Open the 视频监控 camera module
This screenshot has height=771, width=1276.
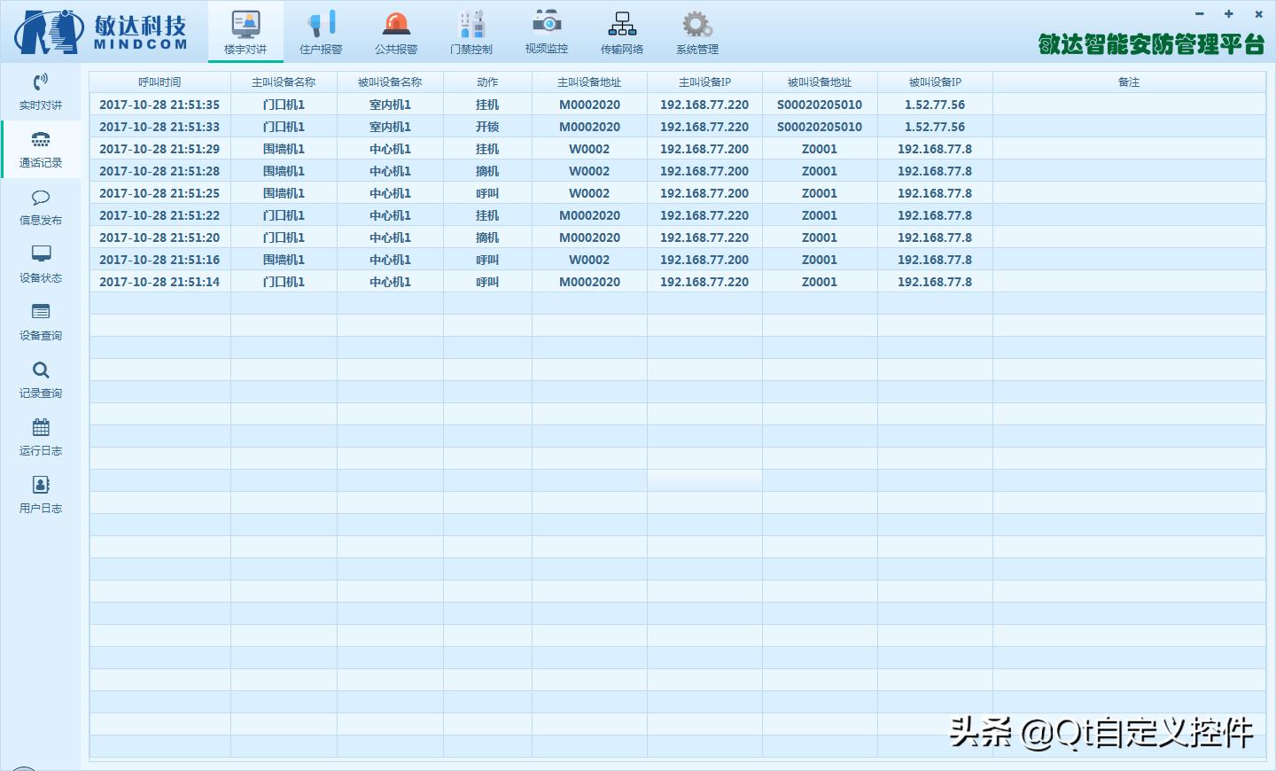(546, 31)
